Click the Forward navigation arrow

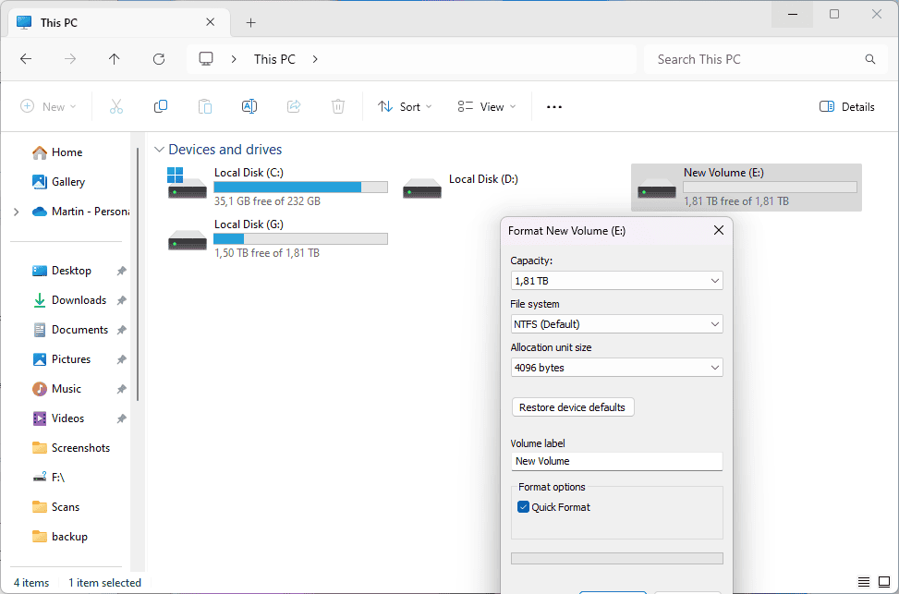click(x=70, y=59)
